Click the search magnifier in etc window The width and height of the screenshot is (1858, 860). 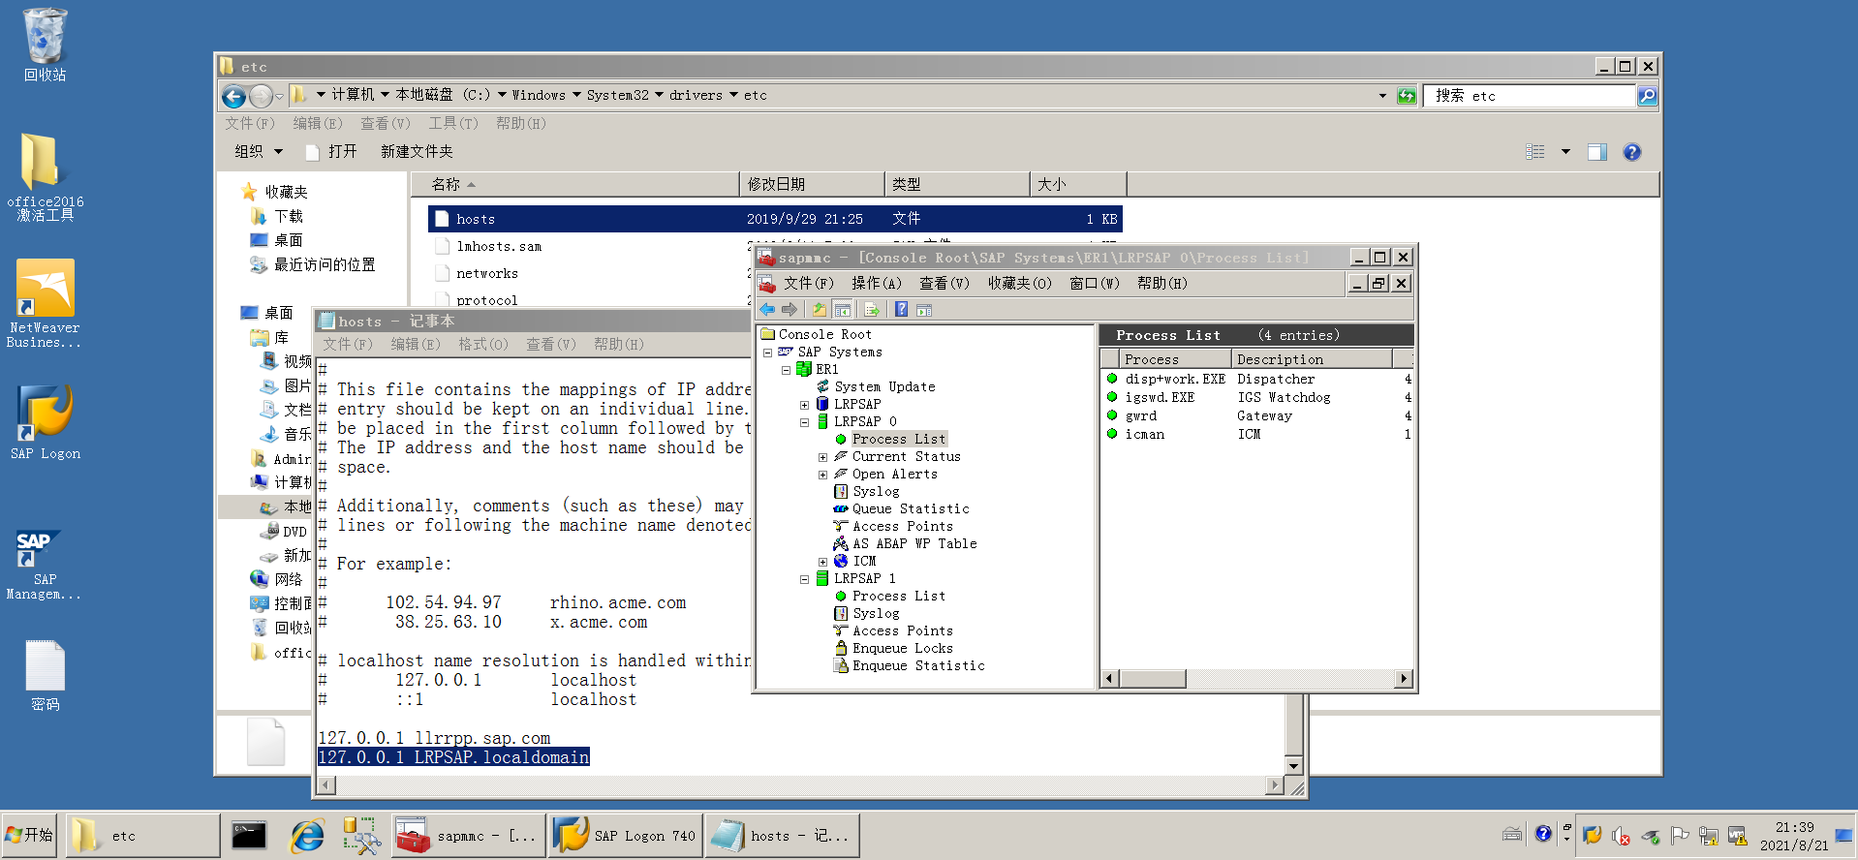pyautogui.click(x=1647, y=96)
